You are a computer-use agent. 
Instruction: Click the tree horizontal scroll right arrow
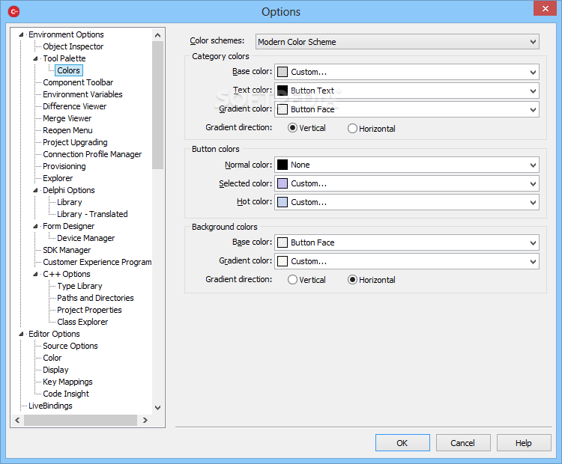[x=145, y=420]
